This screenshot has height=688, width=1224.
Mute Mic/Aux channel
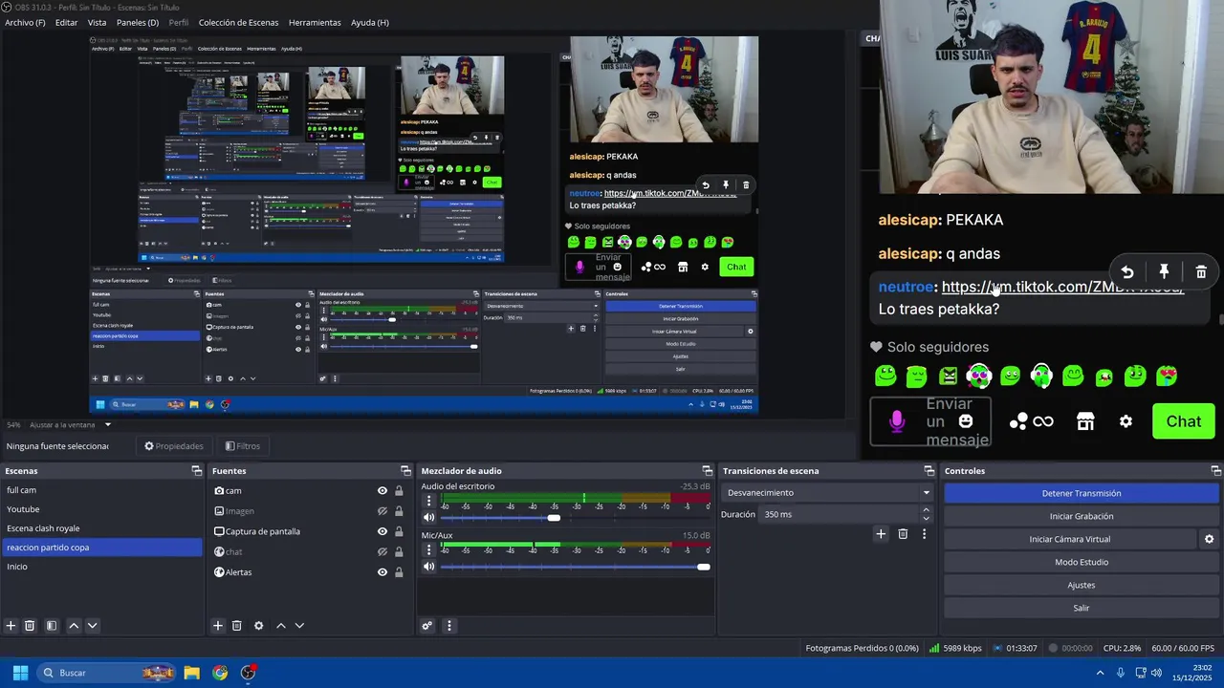pyautogui.click(x=428, y=567)
